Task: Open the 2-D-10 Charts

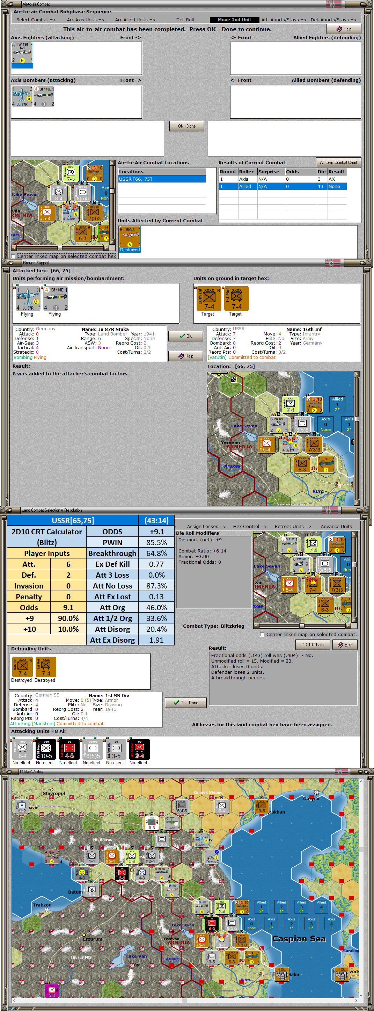Action: 313,645
